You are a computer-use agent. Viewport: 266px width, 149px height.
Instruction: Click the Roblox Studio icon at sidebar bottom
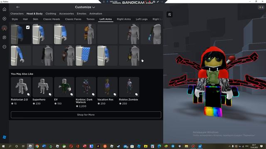5,137
